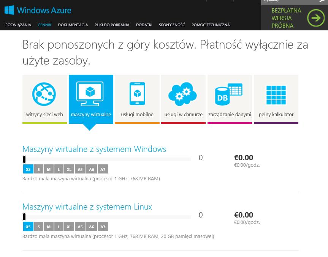
Task: Click the zarządzanie danymi tab label
Action: pyautogui.click(x=230, y=115)
